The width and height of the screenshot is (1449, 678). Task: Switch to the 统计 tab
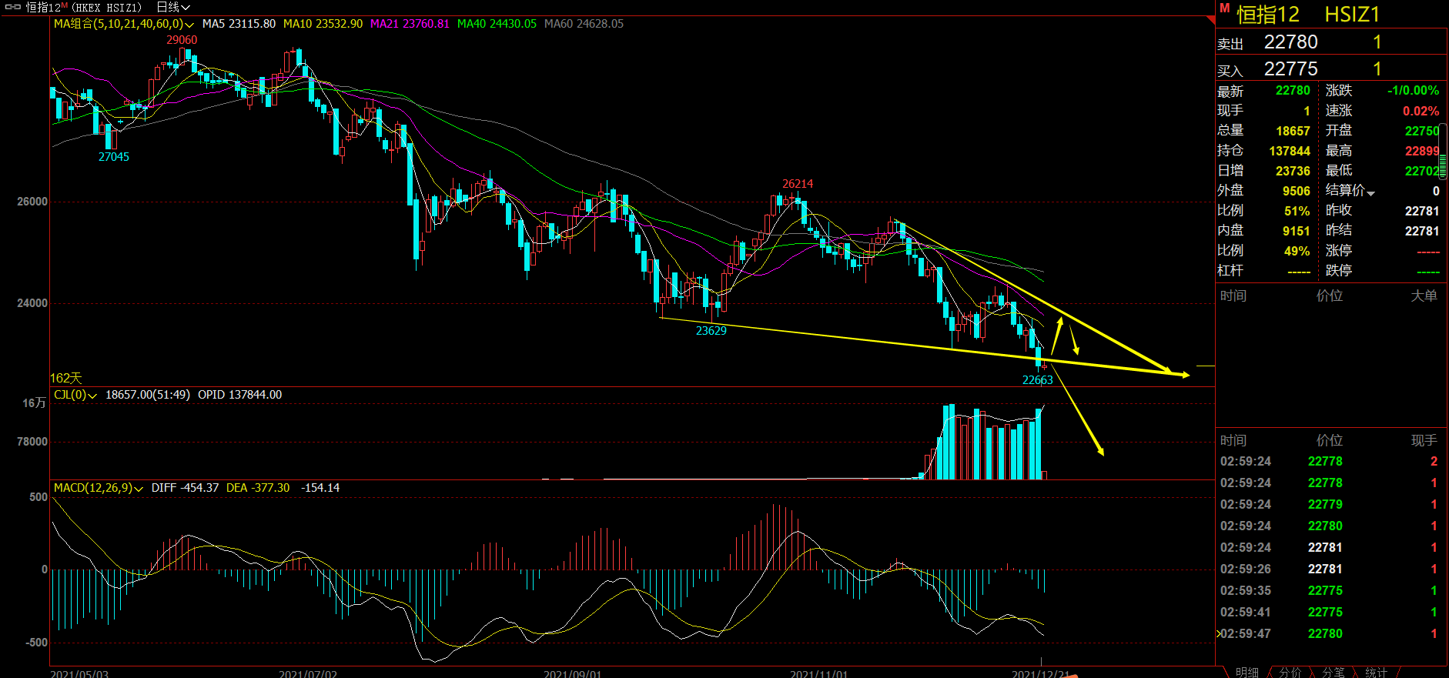[x=1377, y=672]
